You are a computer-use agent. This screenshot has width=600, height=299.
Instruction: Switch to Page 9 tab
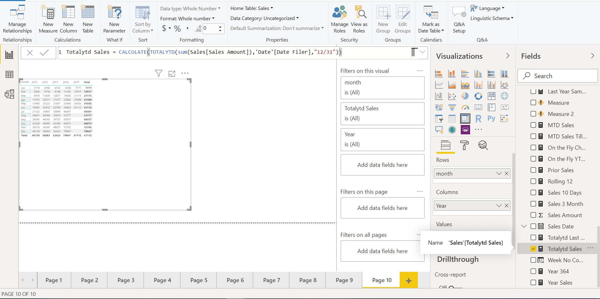coord(344,280)
